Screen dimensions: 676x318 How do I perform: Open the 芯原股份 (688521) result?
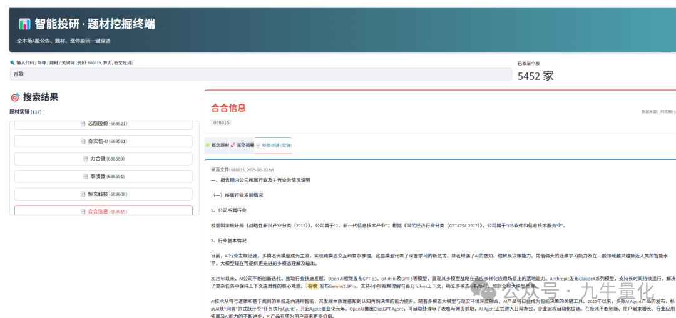[x=103, y=125]
